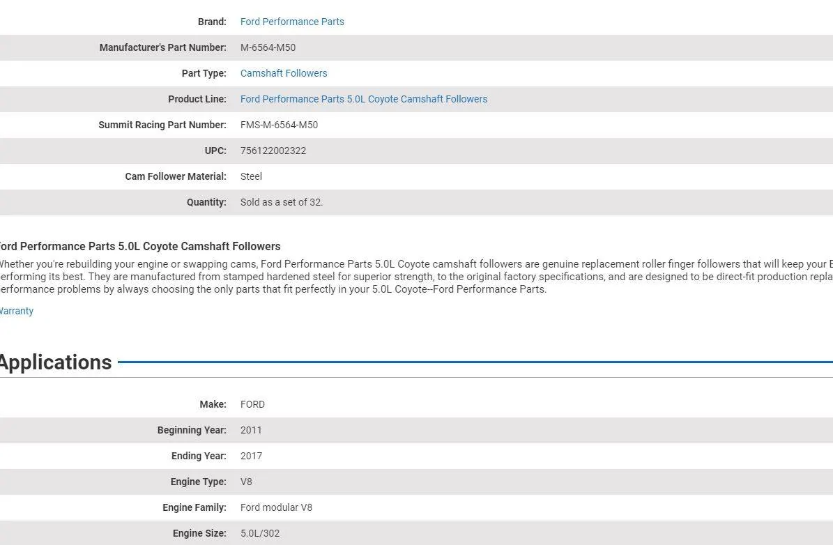Click the FORD make value

coord(252,405)
